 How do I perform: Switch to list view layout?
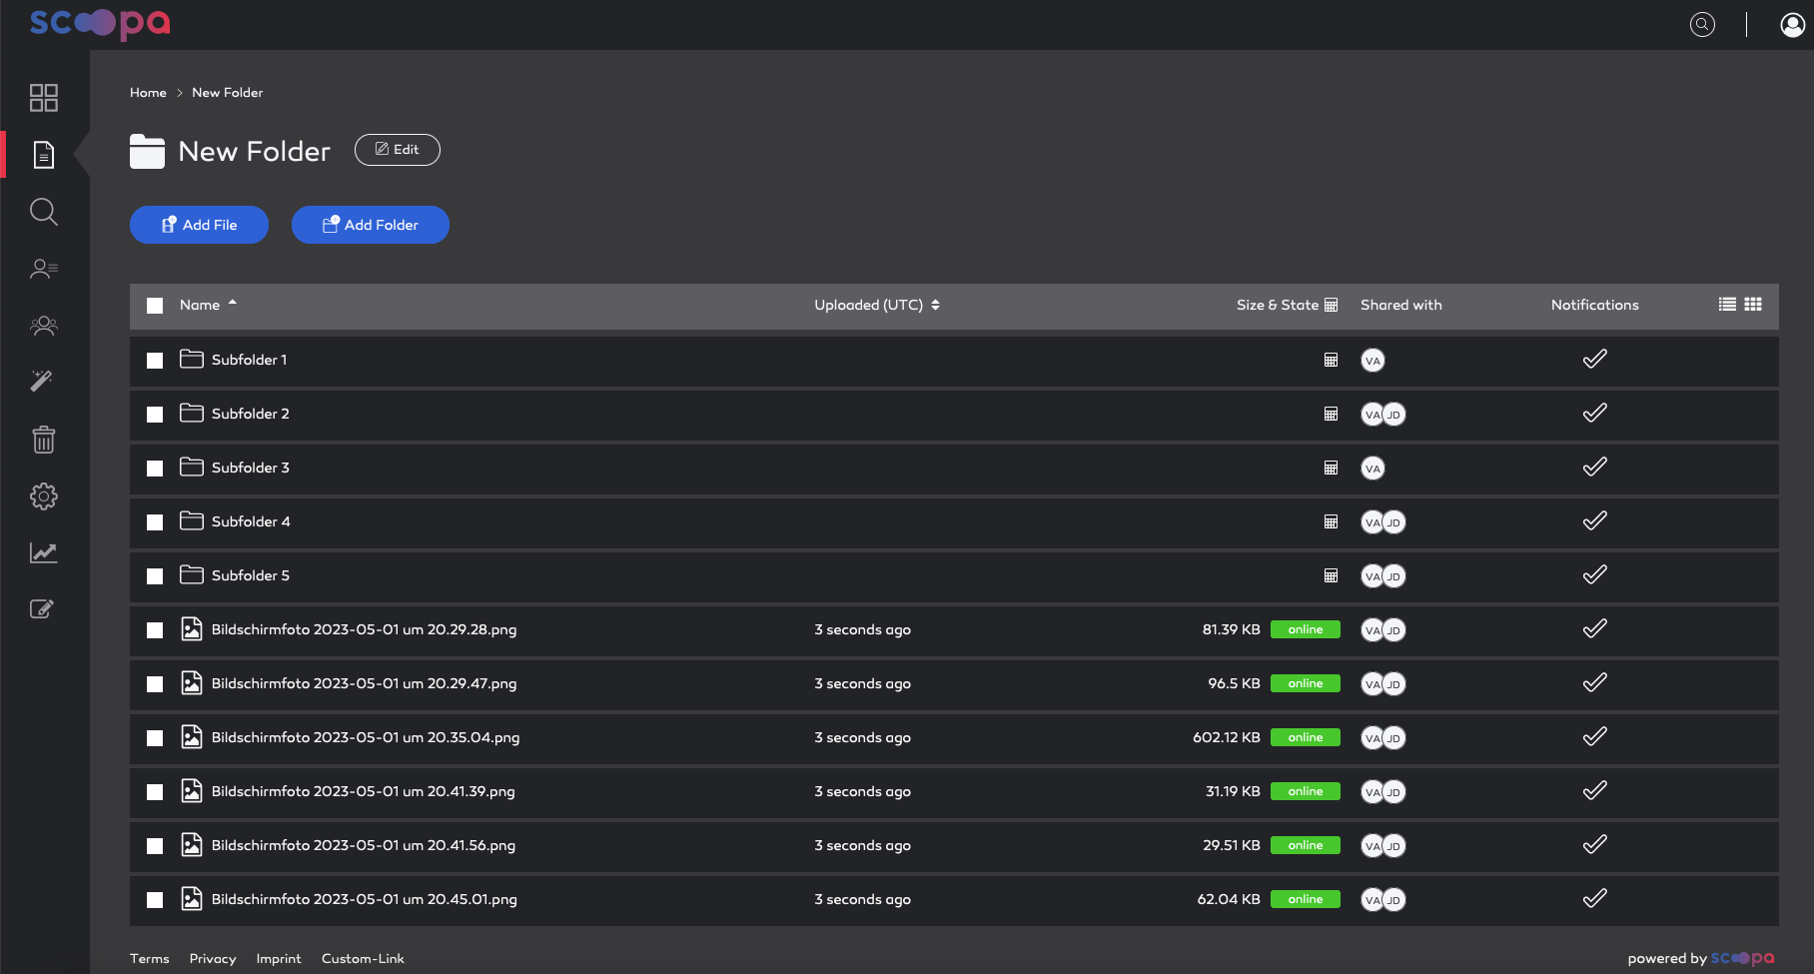1727,305
